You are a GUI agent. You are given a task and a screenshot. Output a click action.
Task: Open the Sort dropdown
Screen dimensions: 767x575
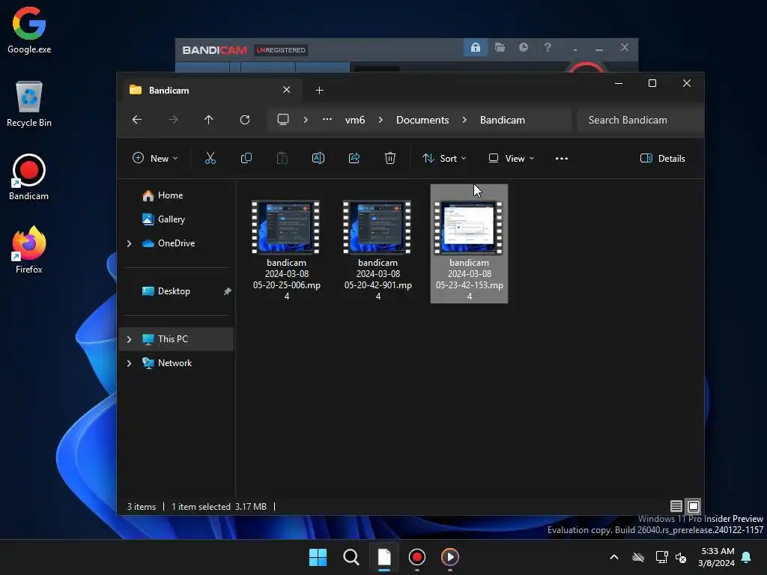[x=444, y=158]
